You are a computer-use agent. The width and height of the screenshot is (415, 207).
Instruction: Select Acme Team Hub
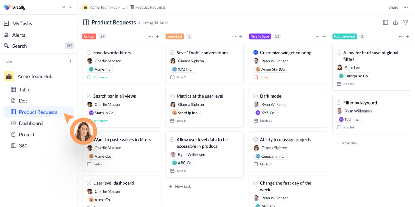pyautogui.click(x=28, y=76)
